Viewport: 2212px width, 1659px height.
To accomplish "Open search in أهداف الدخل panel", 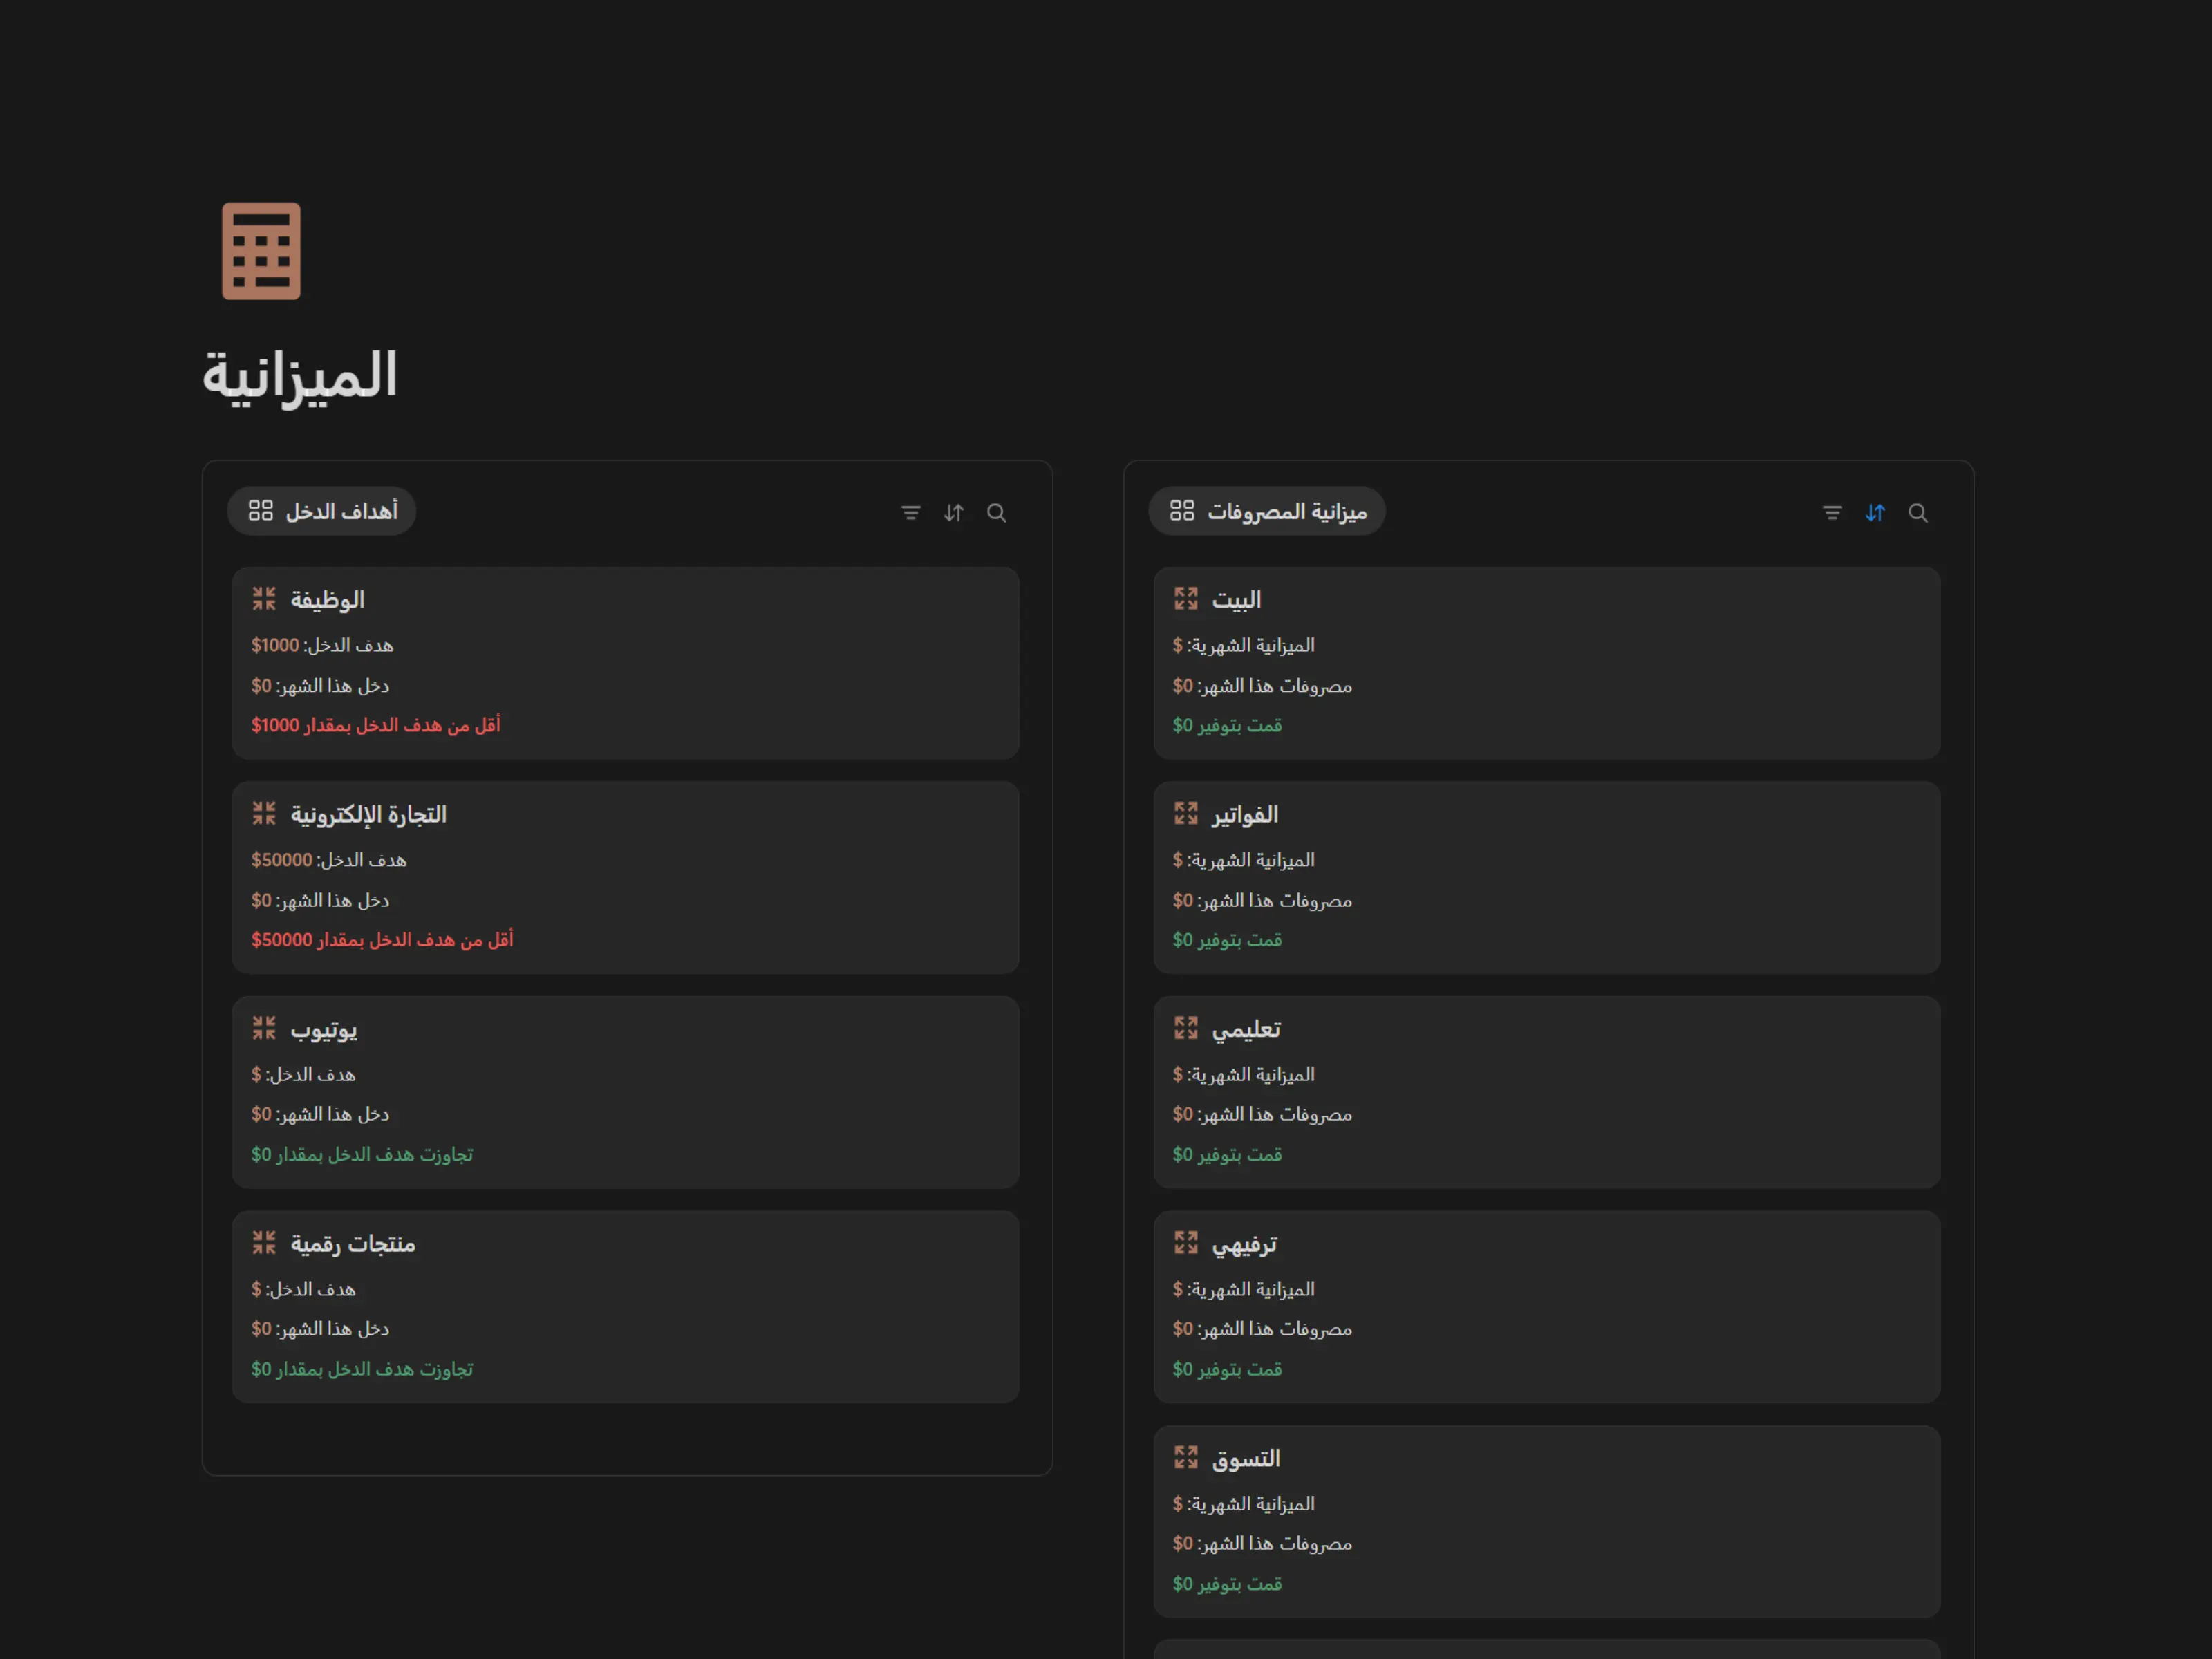I will coord(996,513).
